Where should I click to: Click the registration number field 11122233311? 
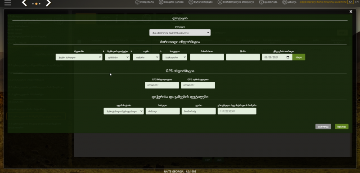(x=237, y=111)
